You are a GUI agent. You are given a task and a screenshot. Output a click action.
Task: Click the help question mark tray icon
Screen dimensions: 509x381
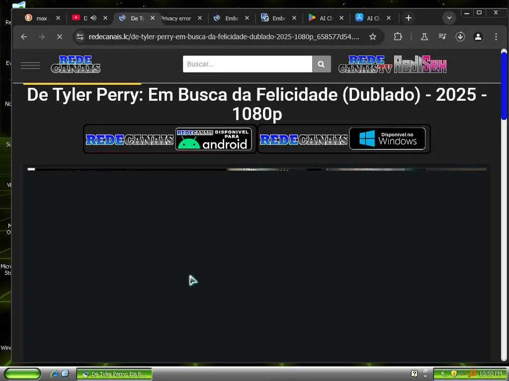point(414,374)
